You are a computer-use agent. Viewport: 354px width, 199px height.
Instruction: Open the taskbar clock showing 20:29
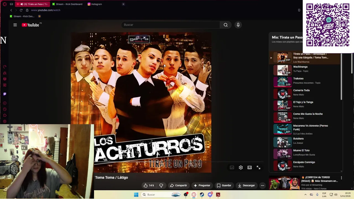[345, 195]
